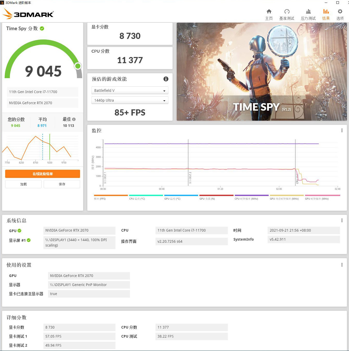Click the green verified check beside GPU
The height and width of the screenshot is (351, 349).
[19, 231]
